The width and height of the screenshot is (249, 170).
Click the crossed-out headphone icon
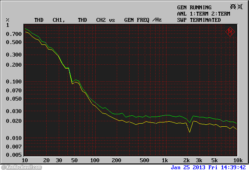point(233,7)
